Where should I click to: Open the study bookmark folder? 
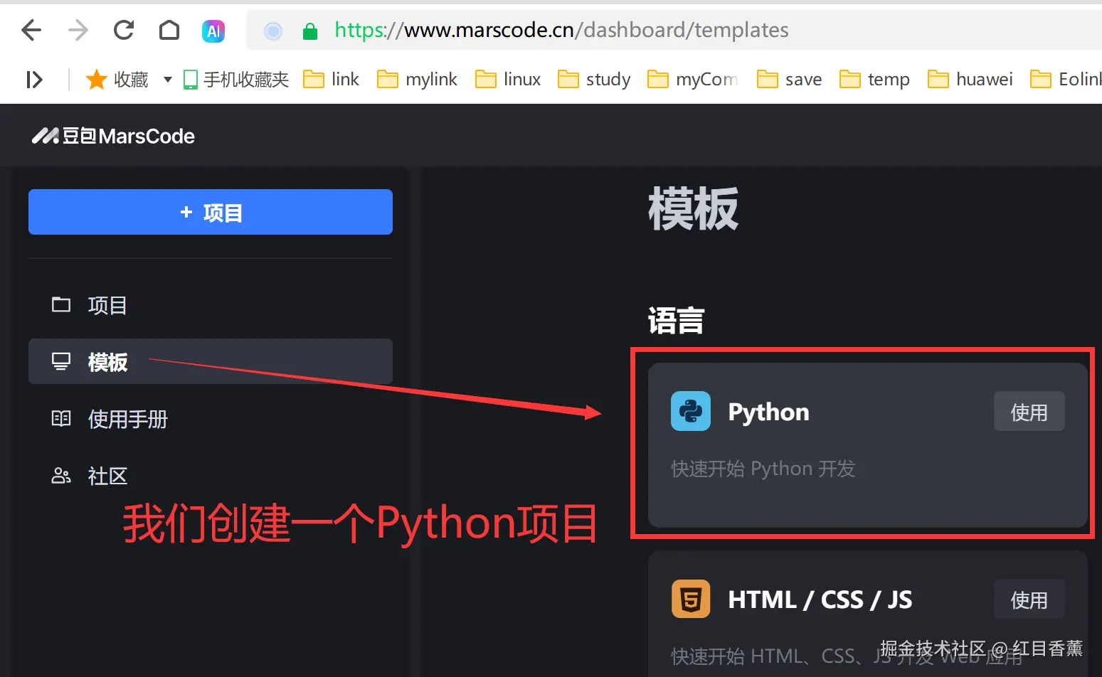594,79
